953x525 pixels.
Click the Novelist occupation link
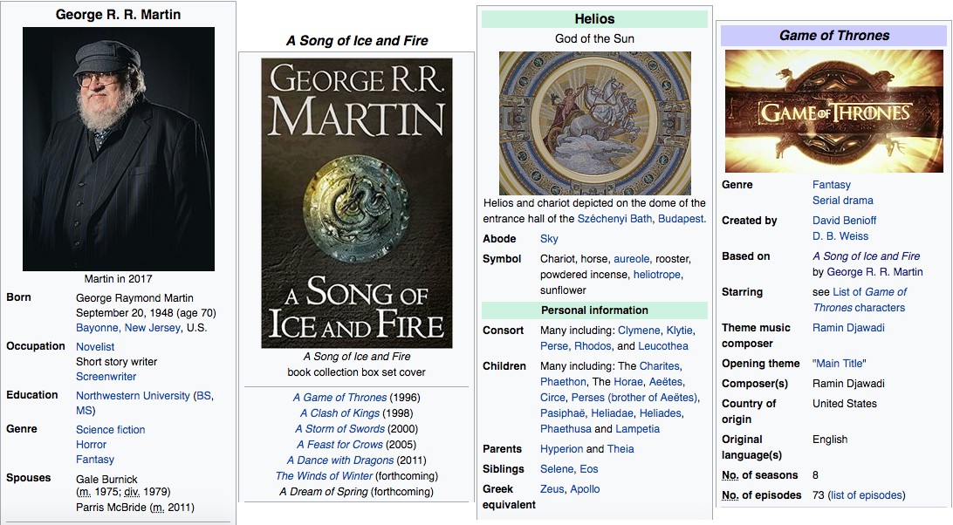pos(95,346)
